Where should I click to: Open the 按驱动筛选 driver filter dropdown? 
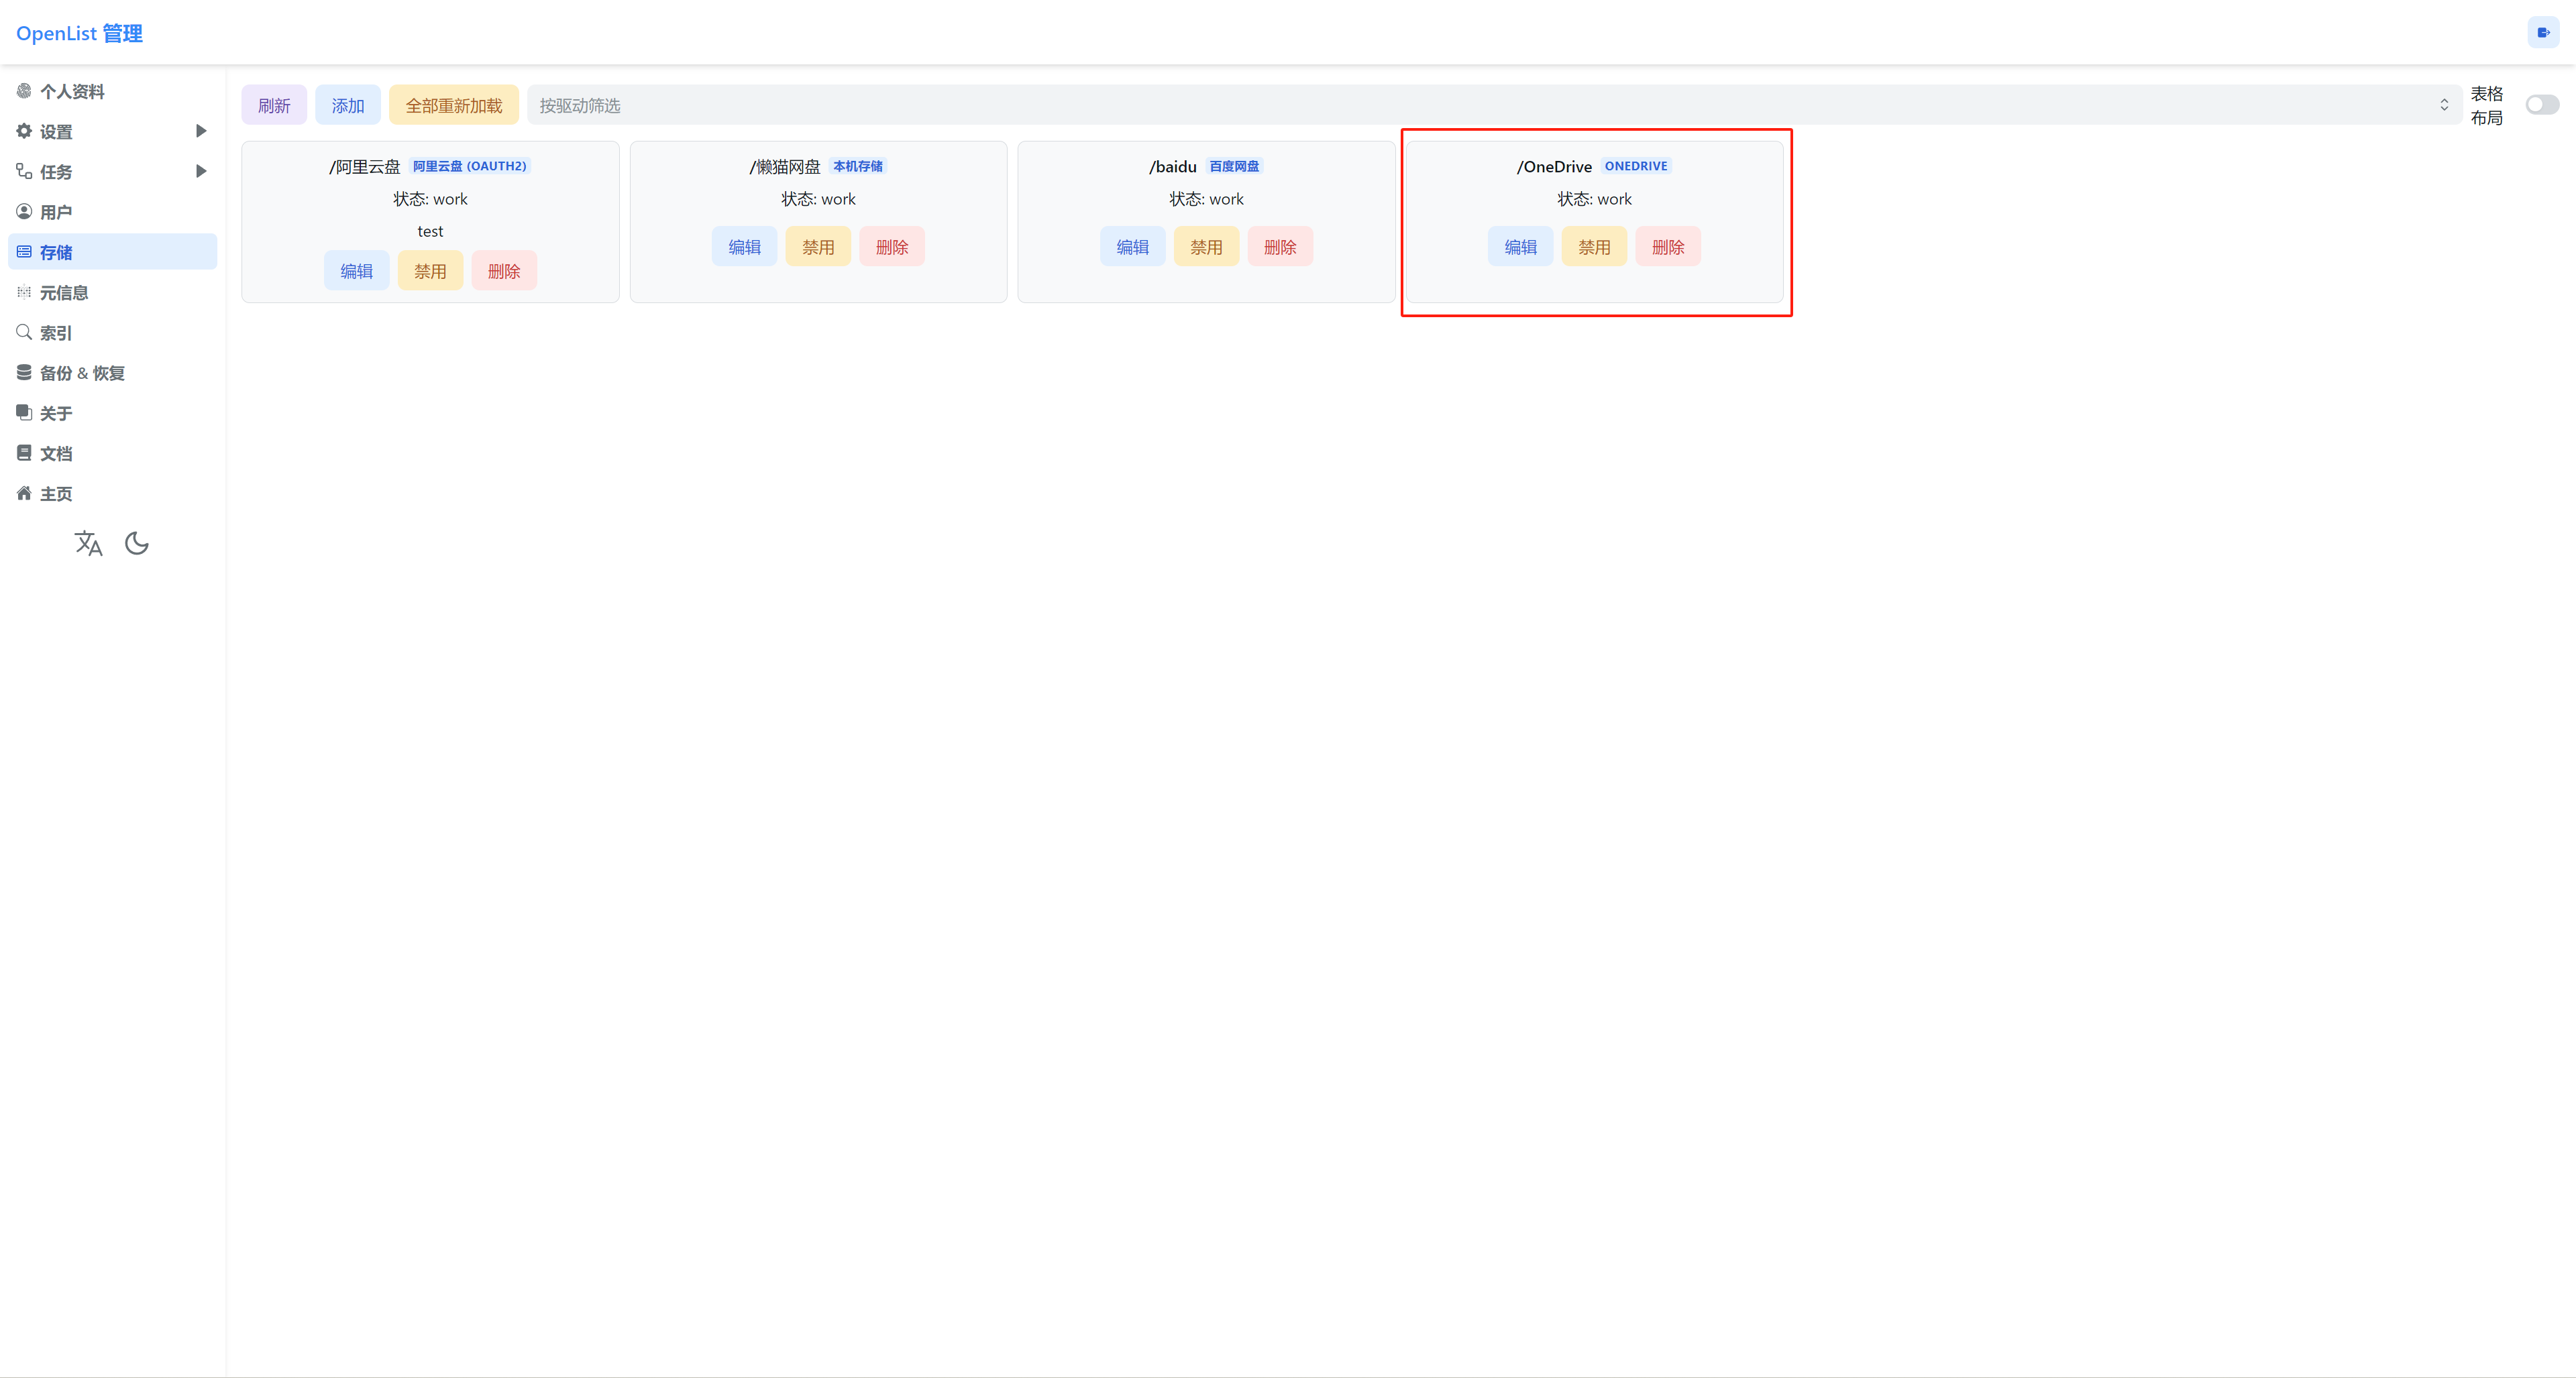coord(1494,105)
